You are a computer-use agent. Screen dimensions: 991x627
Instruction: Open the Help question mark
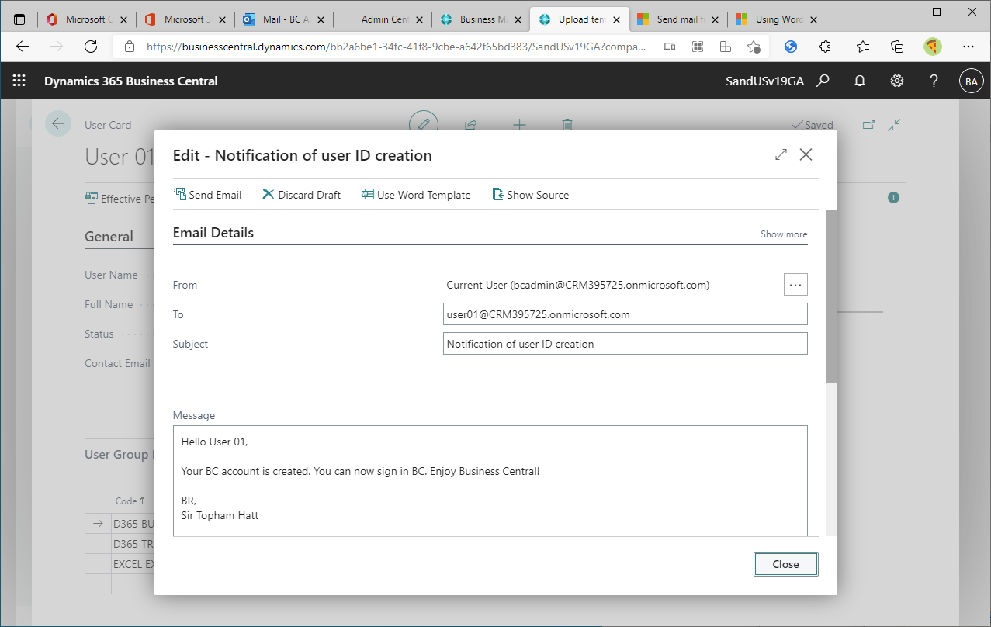point(934,80)
